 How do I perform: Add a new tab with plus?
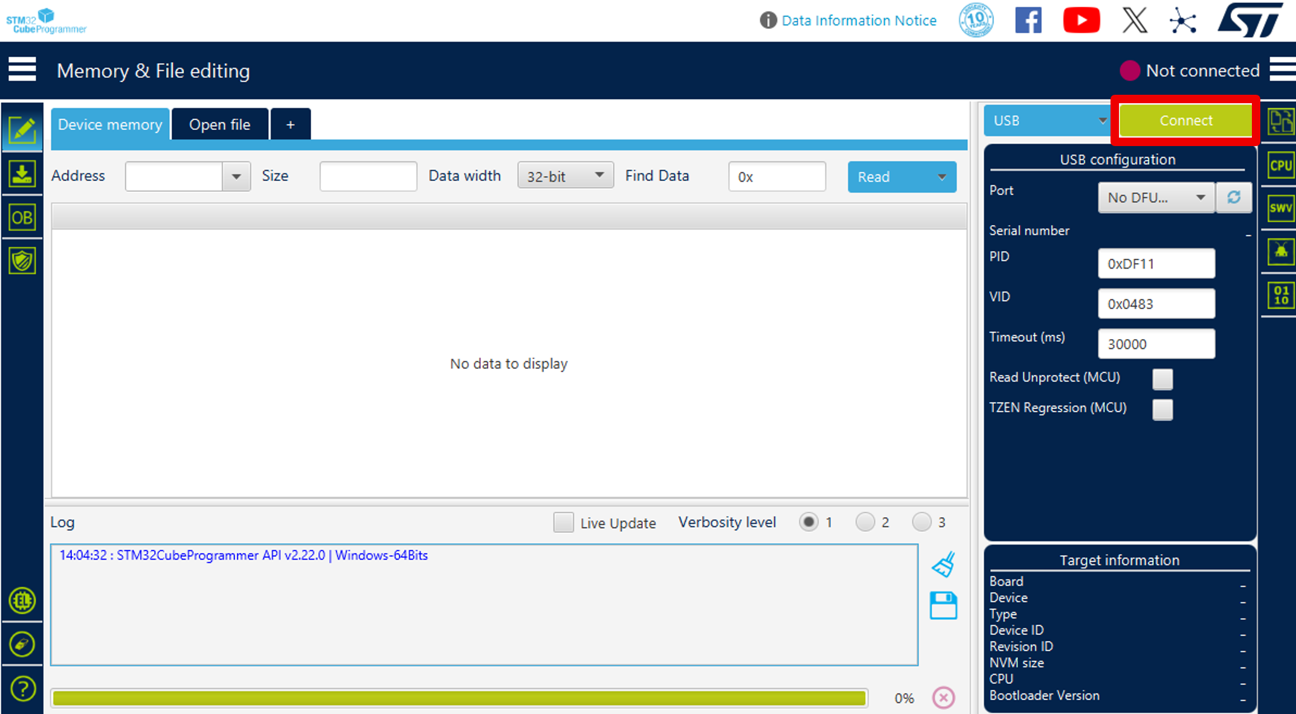click(291, 124)
